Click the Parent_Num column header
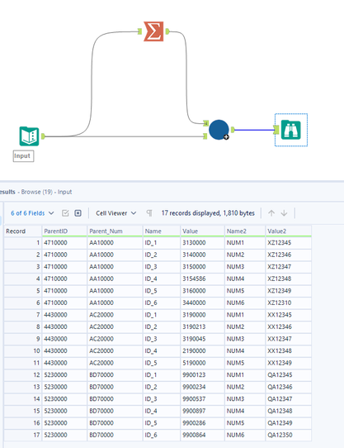This screenshot has width=344, height=448. (x=115, y=231)
